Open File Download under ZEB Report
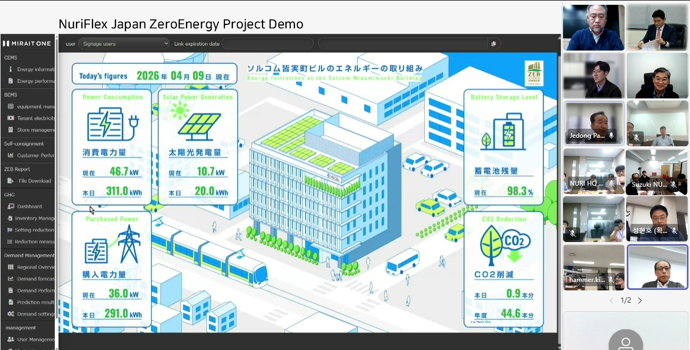The width and height of the screenshot is (690, 350). point(34,181)
